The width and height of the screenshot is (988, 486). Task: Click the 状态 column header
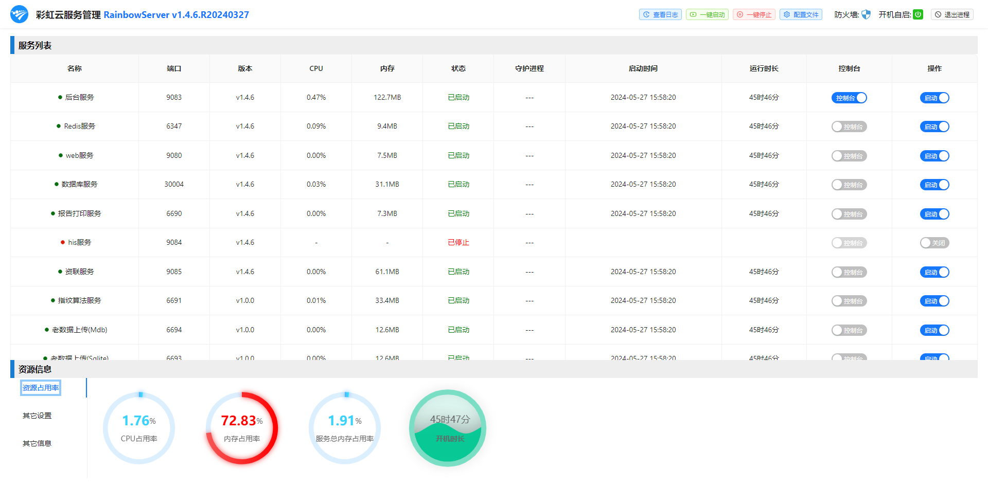458,68
